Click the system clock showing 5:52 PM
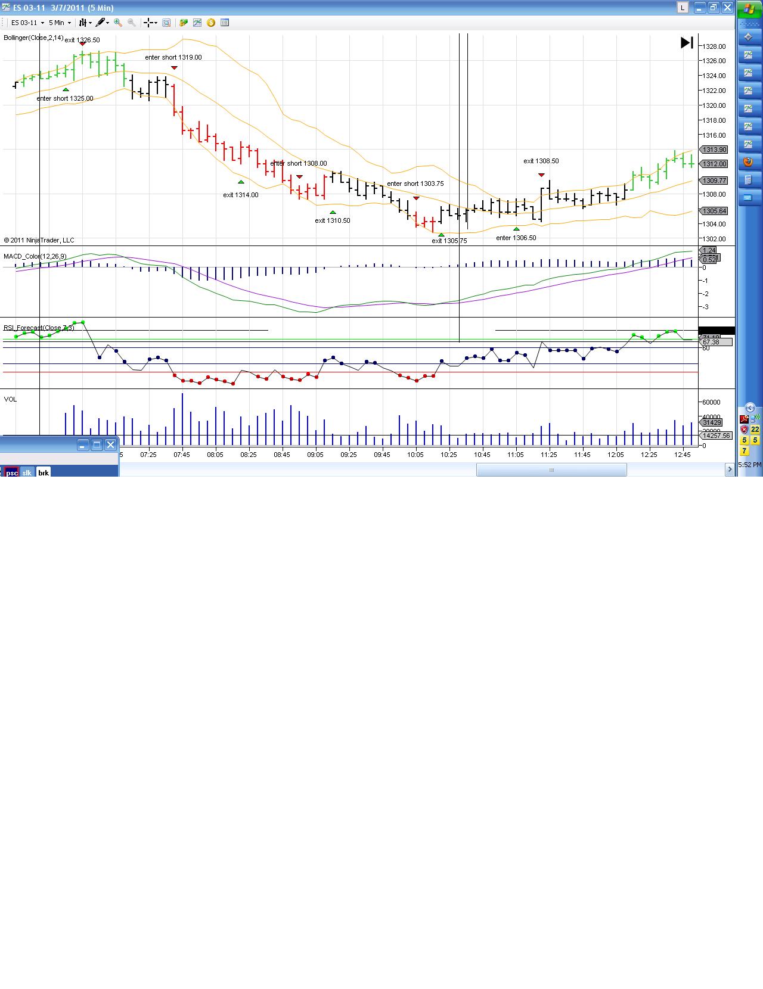This screenshot has height=989, width=763. [750, 465]
